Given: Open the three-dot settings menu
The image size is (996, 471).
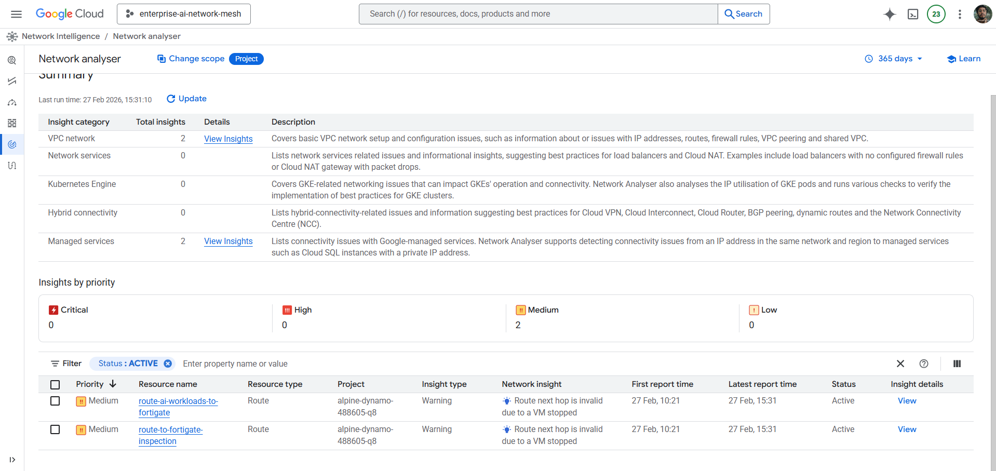Looking at the screenshot, I should [960, 14].
